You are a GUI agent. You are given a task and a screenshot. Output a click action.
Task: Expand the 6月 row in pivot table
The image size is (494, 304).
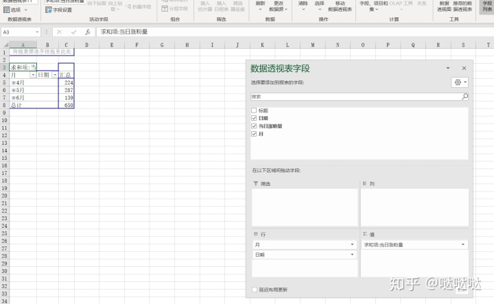coord(14,97)
